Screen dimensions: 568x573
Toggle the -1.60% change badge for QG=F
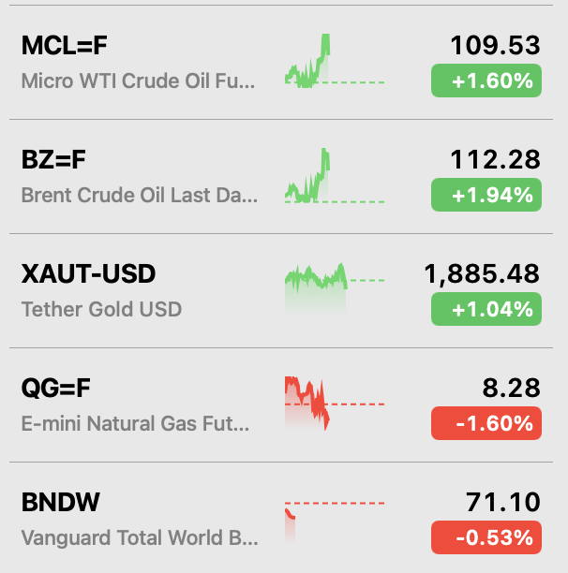486,423
